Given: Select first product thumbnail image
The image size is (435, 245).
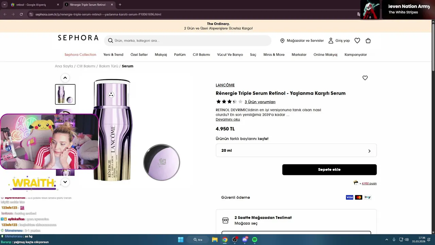Looking at the screenshot, I should click(65, 94).
